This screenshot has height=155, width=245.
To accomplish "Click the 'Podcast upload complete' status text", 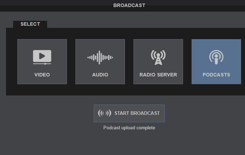I will tap(129, 128).
